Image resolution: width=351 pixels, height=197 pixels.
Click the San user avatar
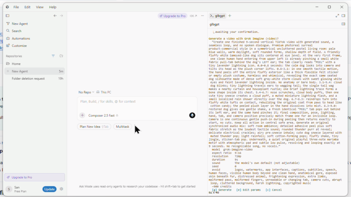pyautogui.click(x=9, y=189)
